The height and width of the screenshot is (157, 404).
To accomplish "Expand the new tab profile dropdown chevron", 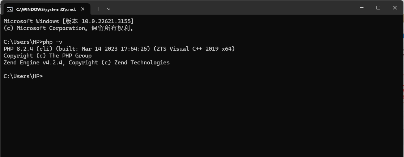I will point(109,9).
